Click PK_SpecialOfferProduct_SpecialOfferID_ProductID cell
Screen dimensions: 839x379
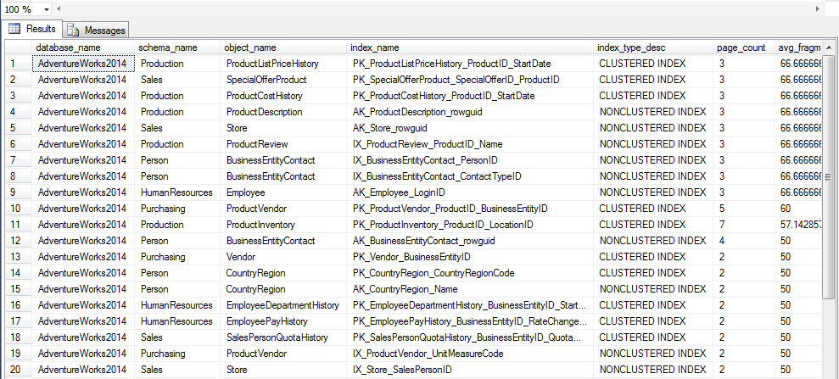point(470,80)
